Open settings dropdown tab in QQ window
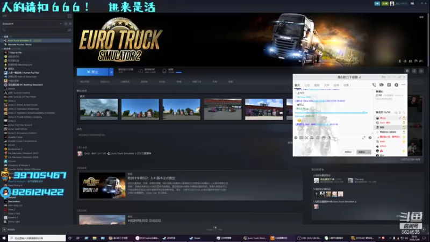Image resolution: width=430 pixels, height=242 pixels. point(347,86)
